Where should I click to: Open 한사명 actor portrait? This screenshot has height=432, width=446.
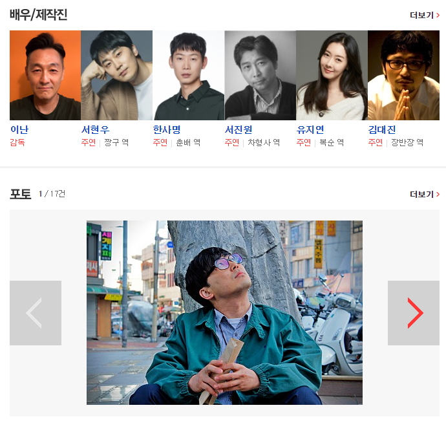click(x=189, y=75)
